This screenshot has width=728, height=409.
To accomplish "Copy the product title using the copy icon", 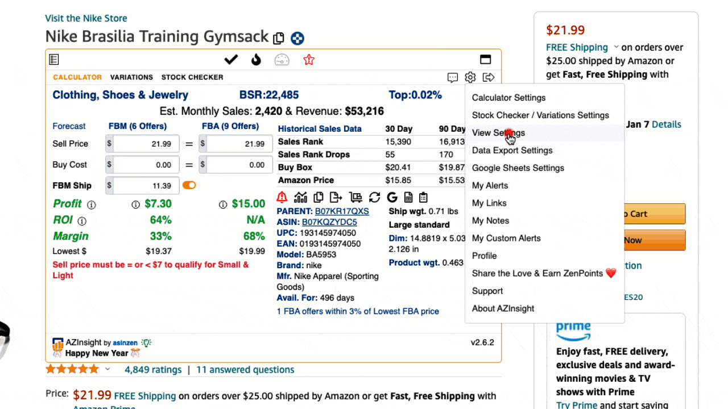I will click(279, 38).
